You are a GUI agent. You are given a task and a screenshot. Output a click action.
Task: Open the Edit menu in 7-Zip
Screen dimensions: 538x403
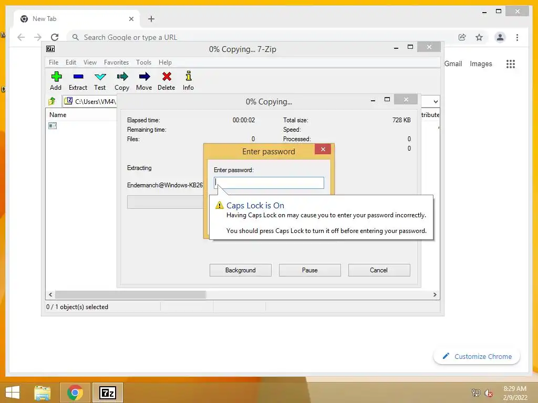click(x=71, y=62)
